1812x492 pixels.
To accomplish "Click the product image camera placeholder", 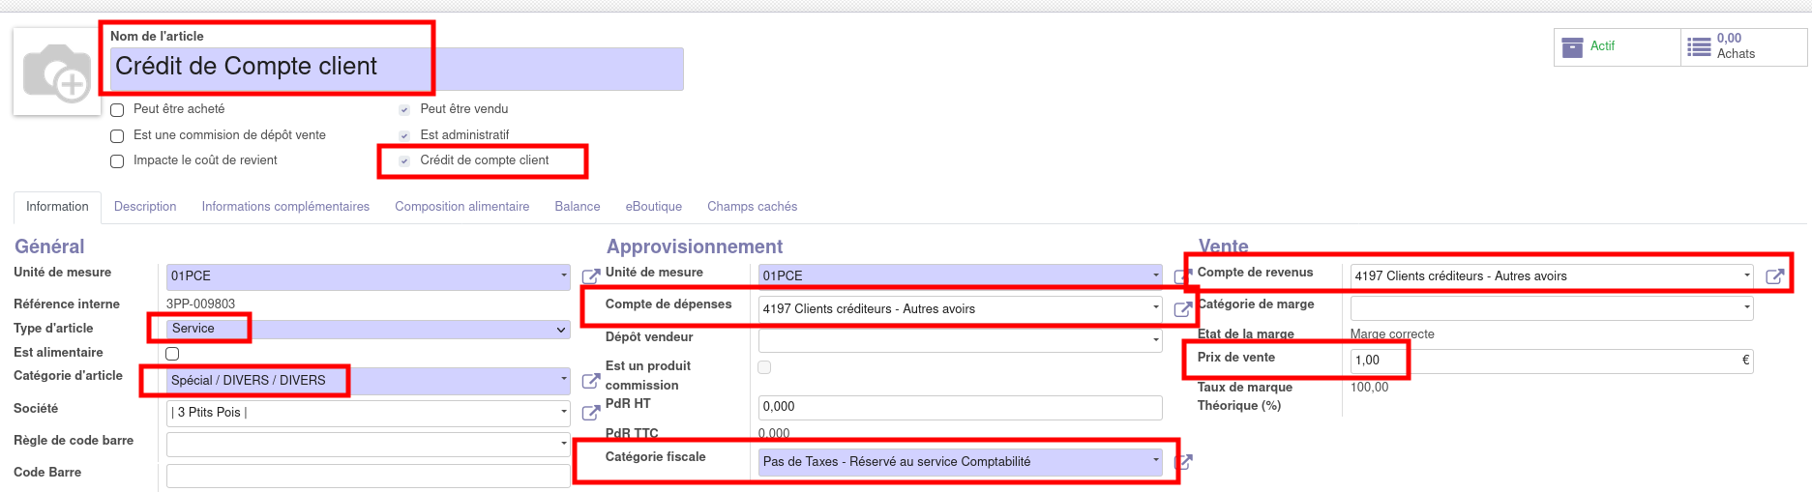I will 56,72.
